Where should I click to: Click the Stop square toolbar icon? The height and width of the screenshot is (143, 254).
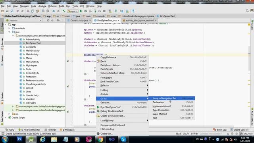(104, 11)
